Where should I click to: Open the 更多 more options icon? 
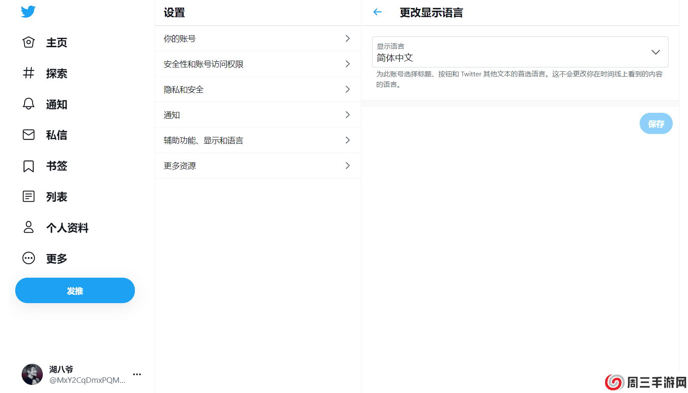point(28,258)
